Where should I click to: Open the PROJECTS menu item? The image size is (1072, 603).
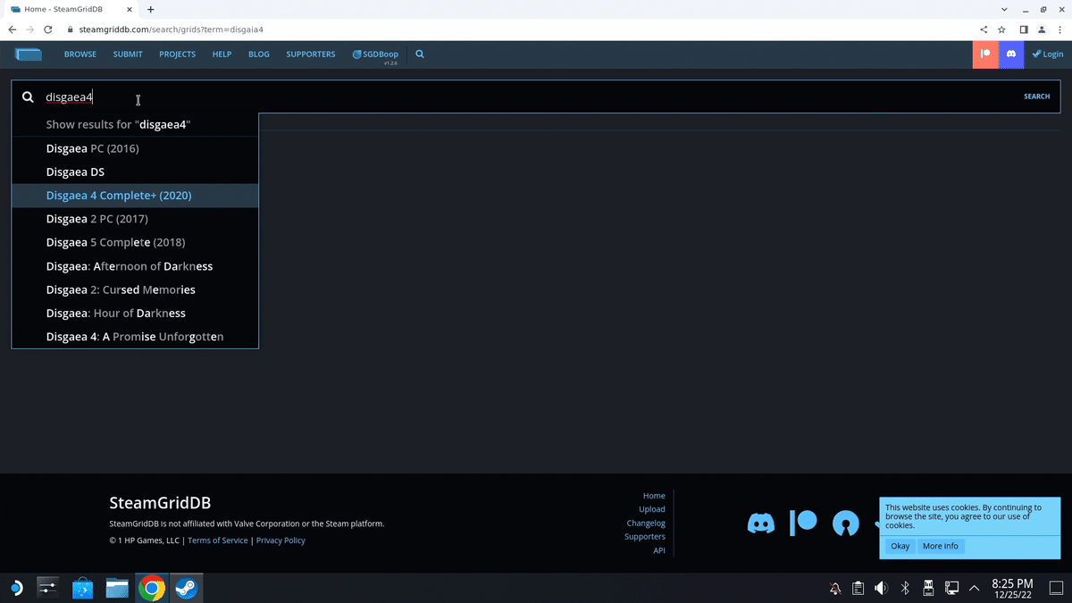[x=177, y=54]
